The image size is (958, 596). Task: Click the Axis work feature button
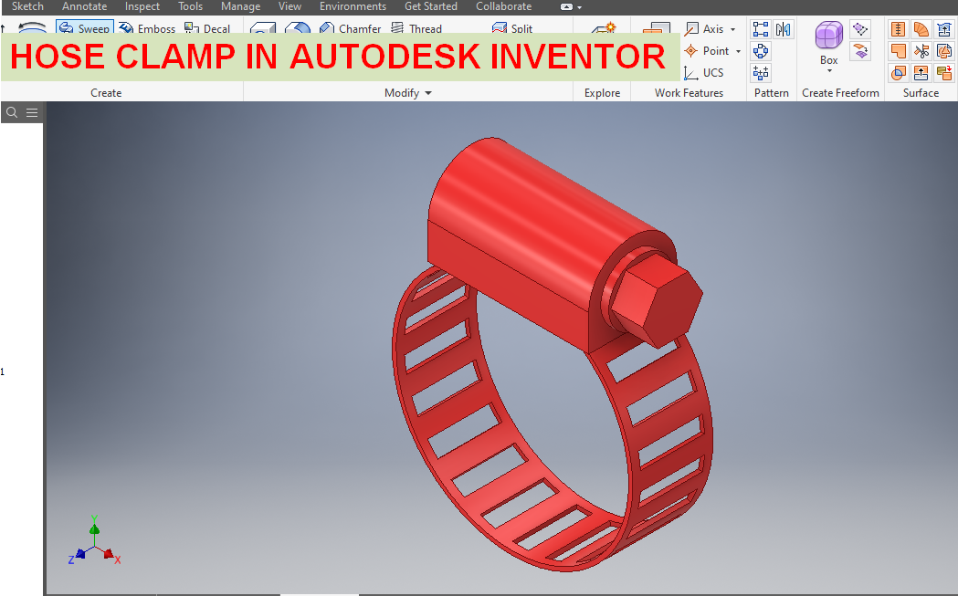point(704,28)
